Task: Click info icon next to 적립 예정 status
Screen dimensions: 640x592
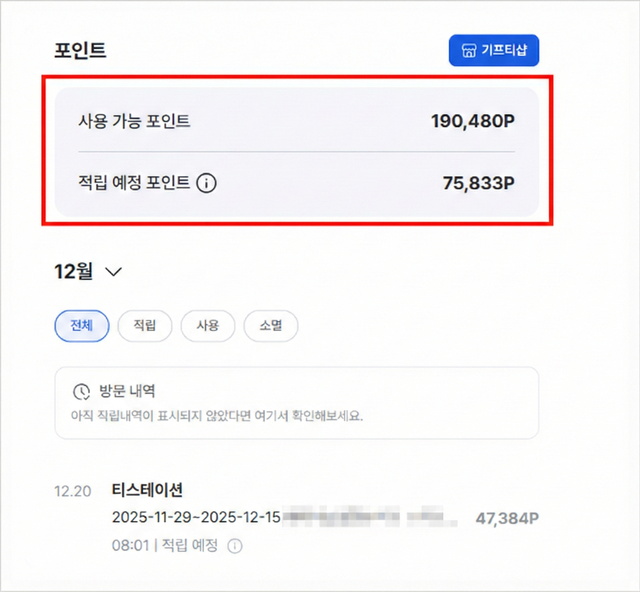Action: (x=235, y=546)
